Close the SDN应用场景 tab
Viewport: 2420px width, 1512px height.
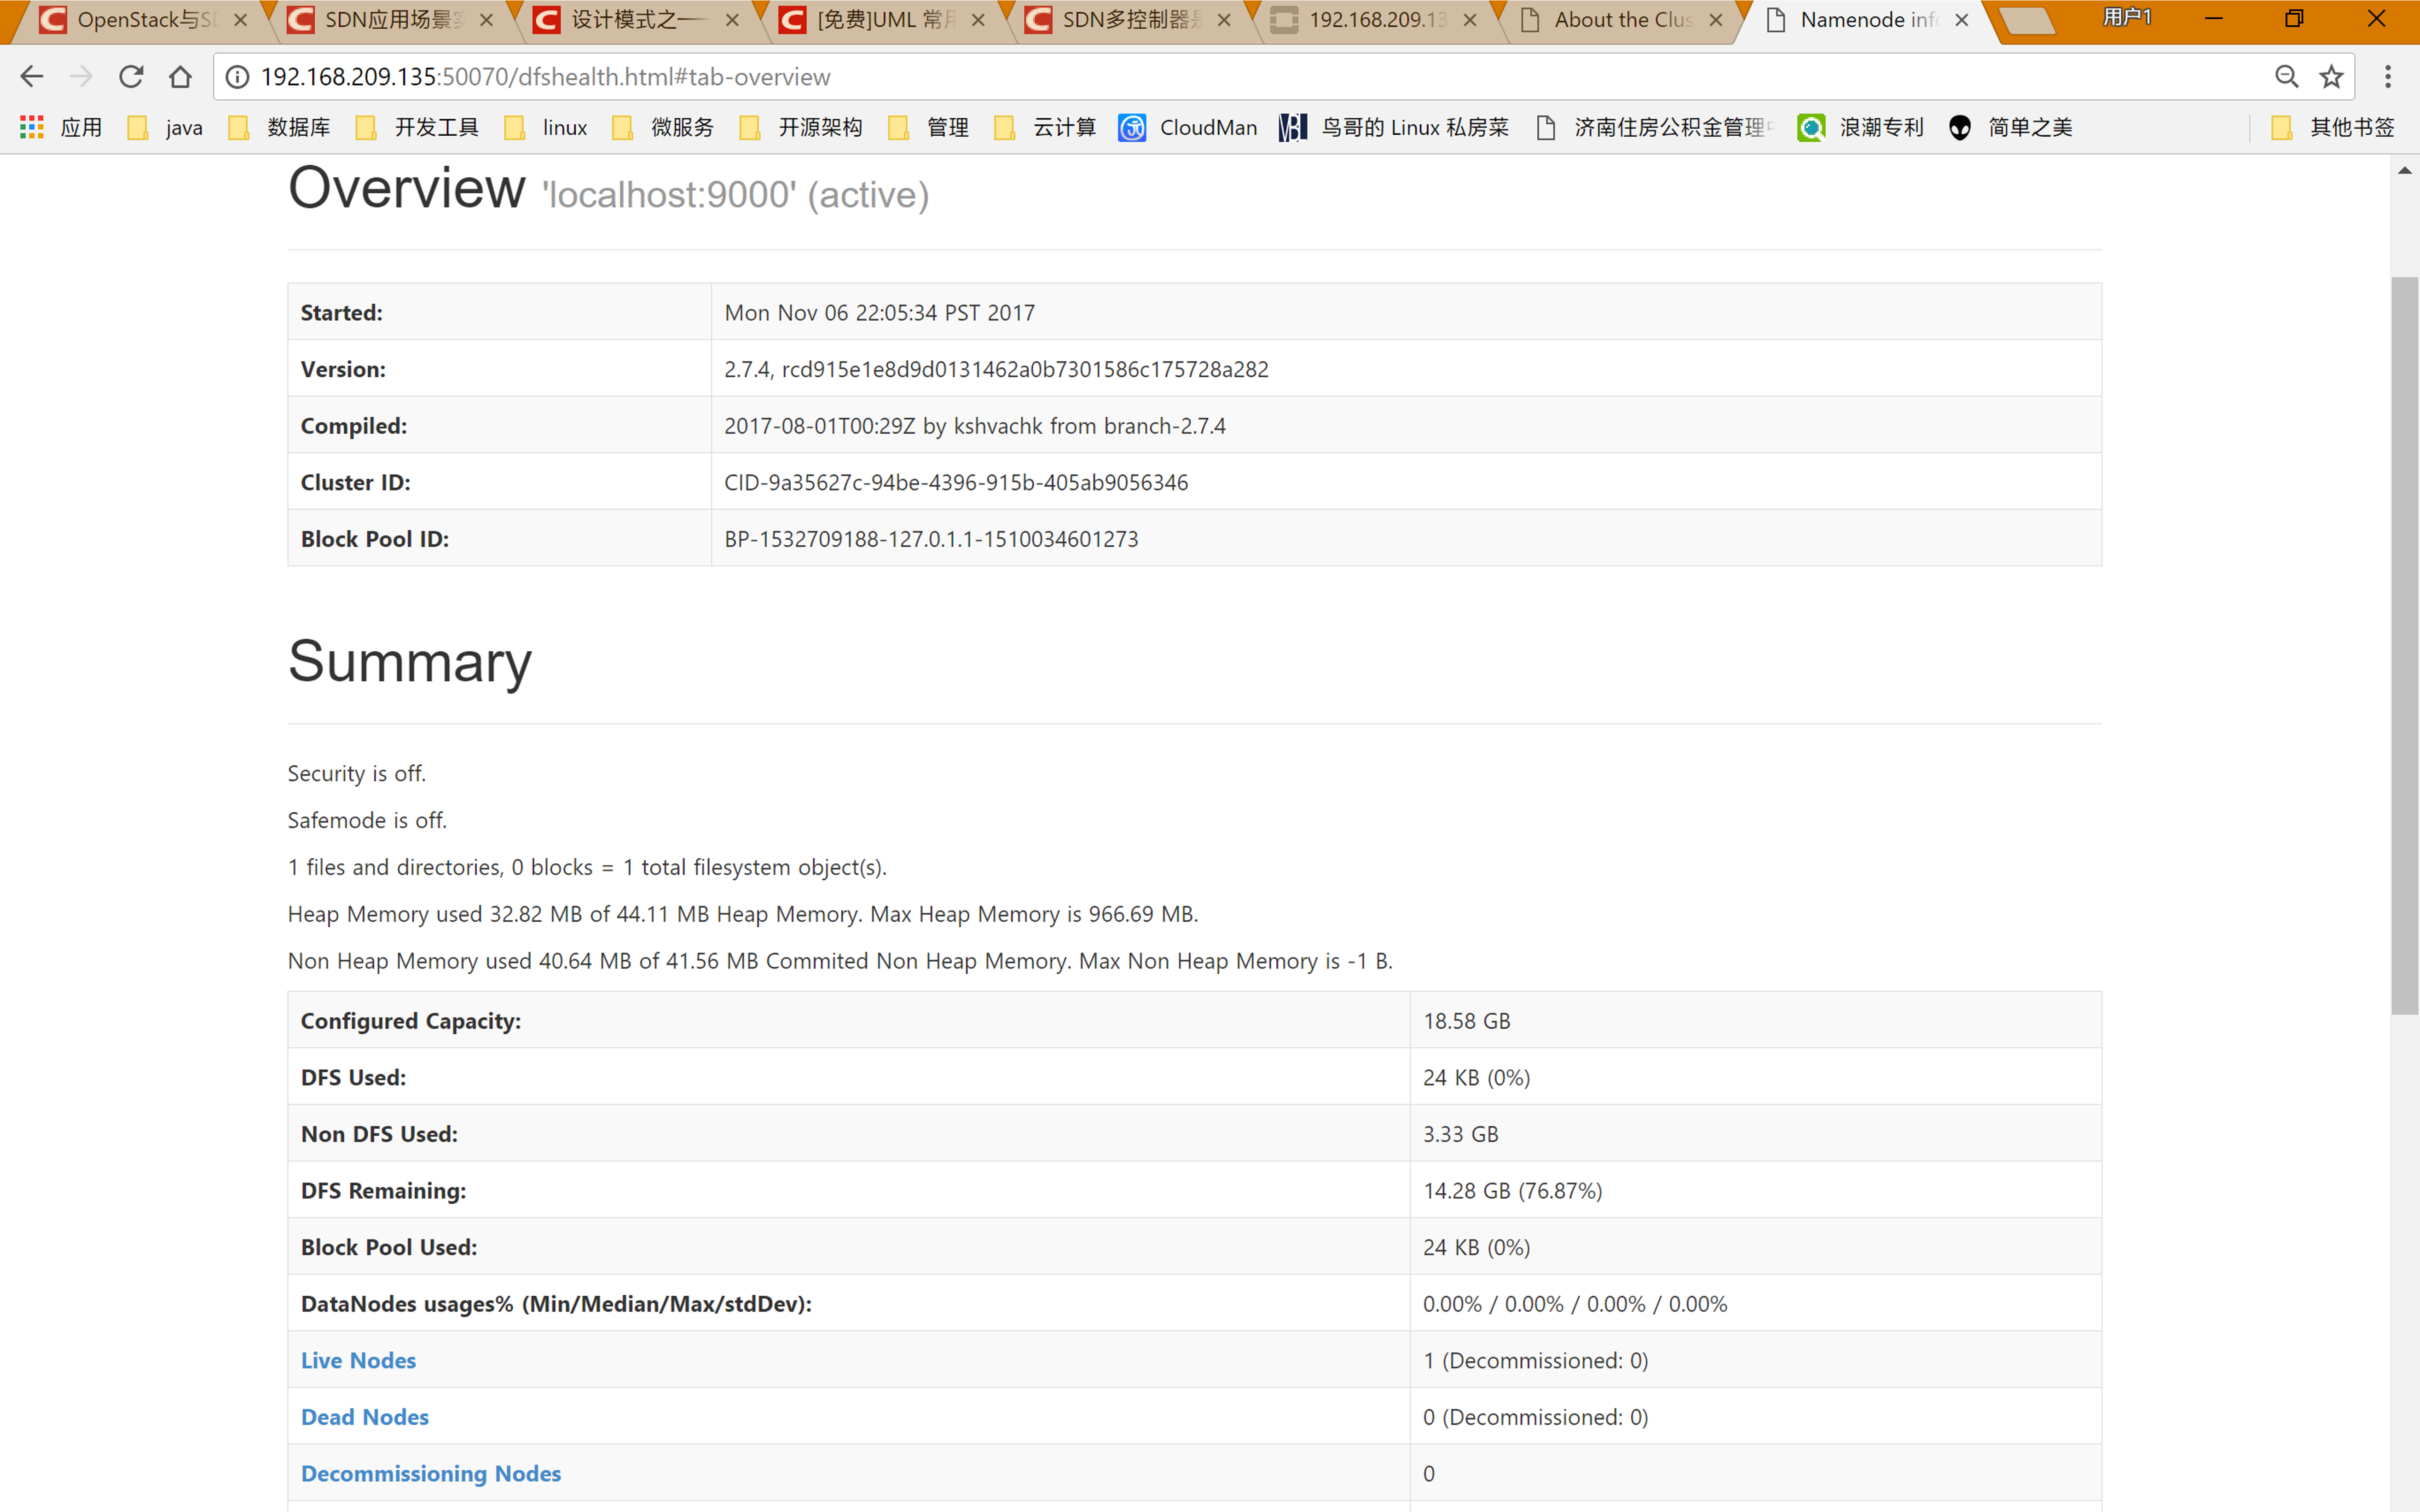(486, 20)
